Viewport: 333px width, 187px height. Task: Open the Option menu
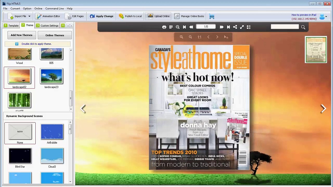click(x=27, y=9)
